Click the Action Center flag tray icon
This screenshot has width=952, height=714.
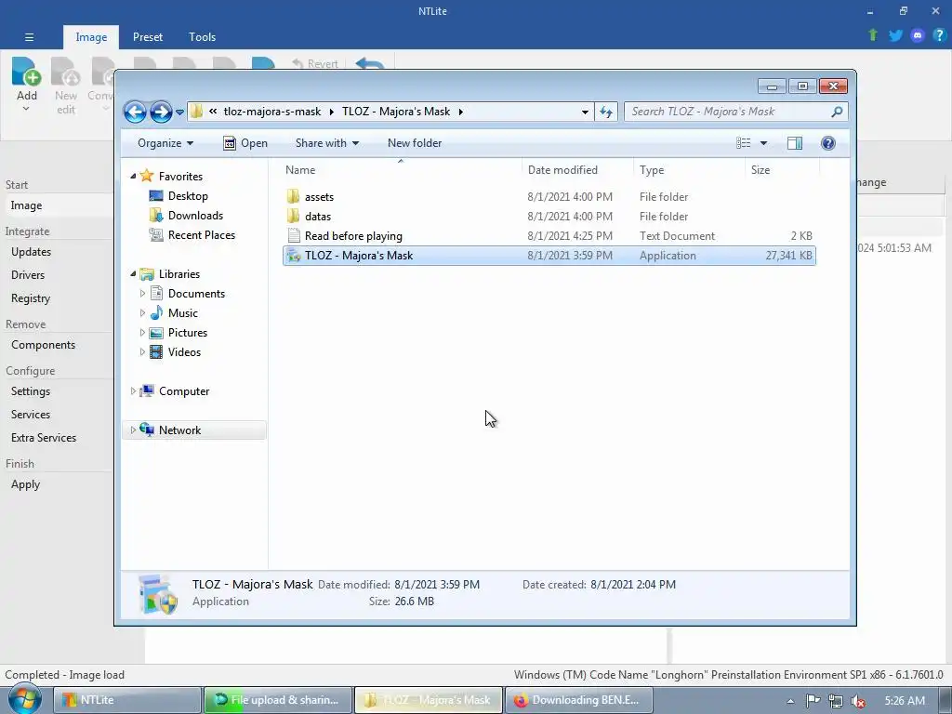click(x=813, y=701)
